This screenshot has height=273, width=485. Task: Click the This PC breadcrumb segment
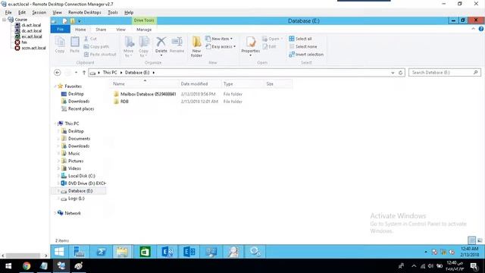110,73
